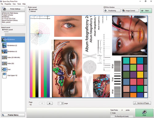Click the printer info horizontal scrollbar
This screenshot has width=154, height=118.
coord(13,24)
